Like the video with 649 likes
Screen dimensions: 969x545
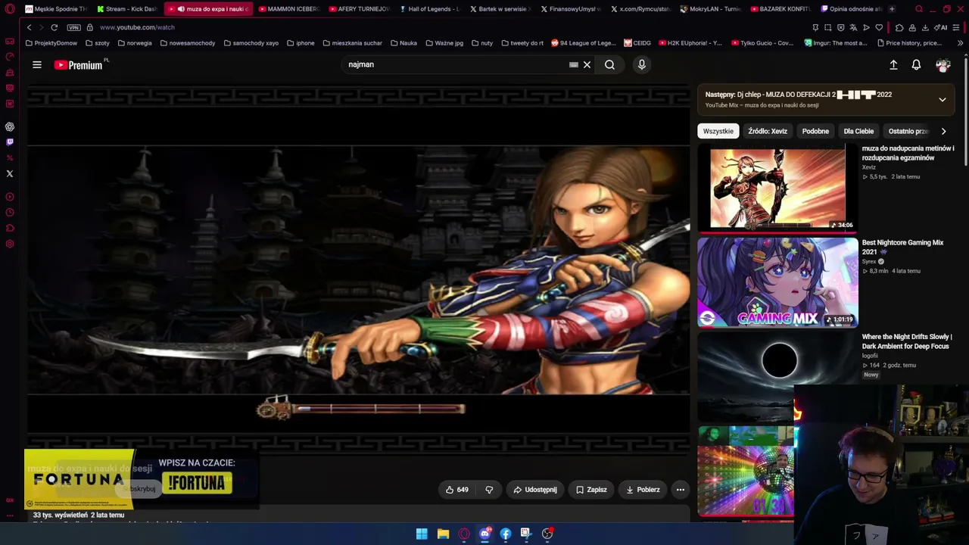point(457,490)
